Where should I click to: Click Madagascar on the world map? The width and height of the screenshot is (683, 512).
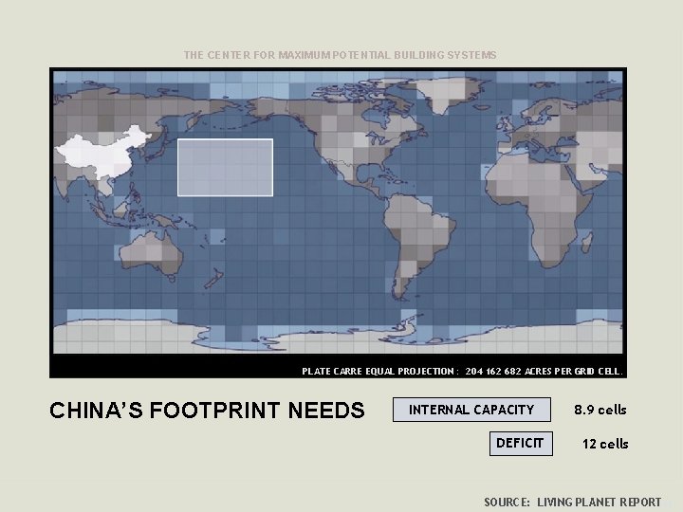(x=587, y=242)
